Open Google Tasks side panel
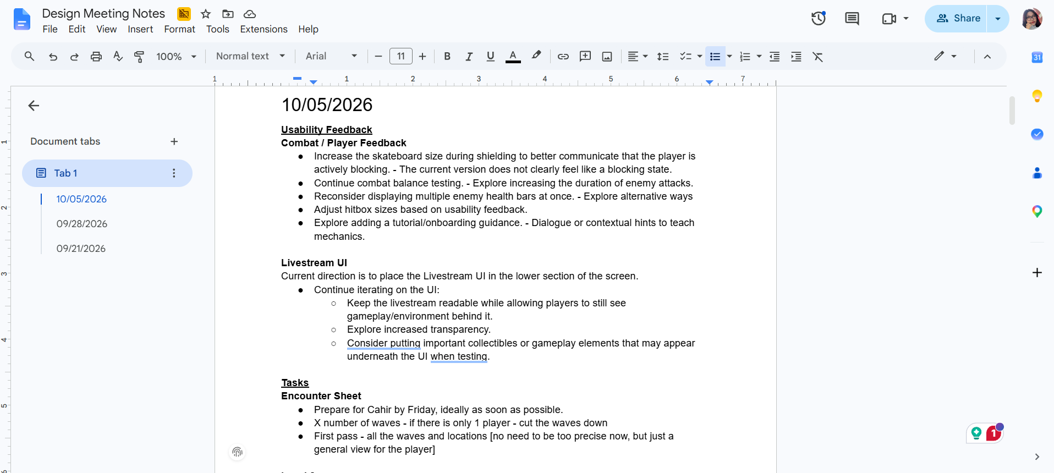Viewport: 1054px width, 473px height. (x=1037, y=134)
